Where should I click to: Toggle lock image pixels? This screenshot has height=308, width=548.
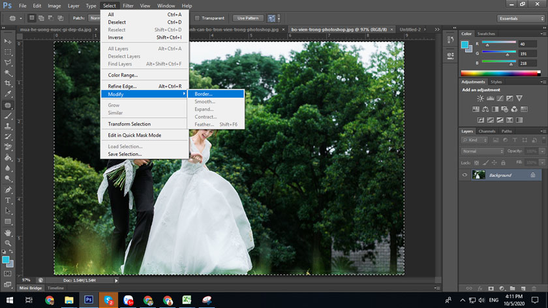tap(485, 162)
